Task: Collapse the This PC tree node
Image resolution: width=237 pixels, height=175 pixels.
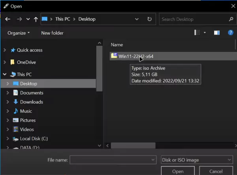Action: click(5, 74)
